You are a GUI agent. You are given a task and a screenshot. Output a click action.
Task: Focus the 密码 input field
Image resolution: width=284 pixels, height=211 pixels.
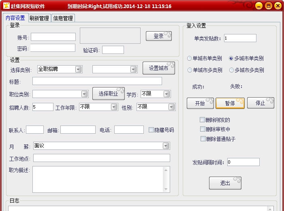pos(53,48)
